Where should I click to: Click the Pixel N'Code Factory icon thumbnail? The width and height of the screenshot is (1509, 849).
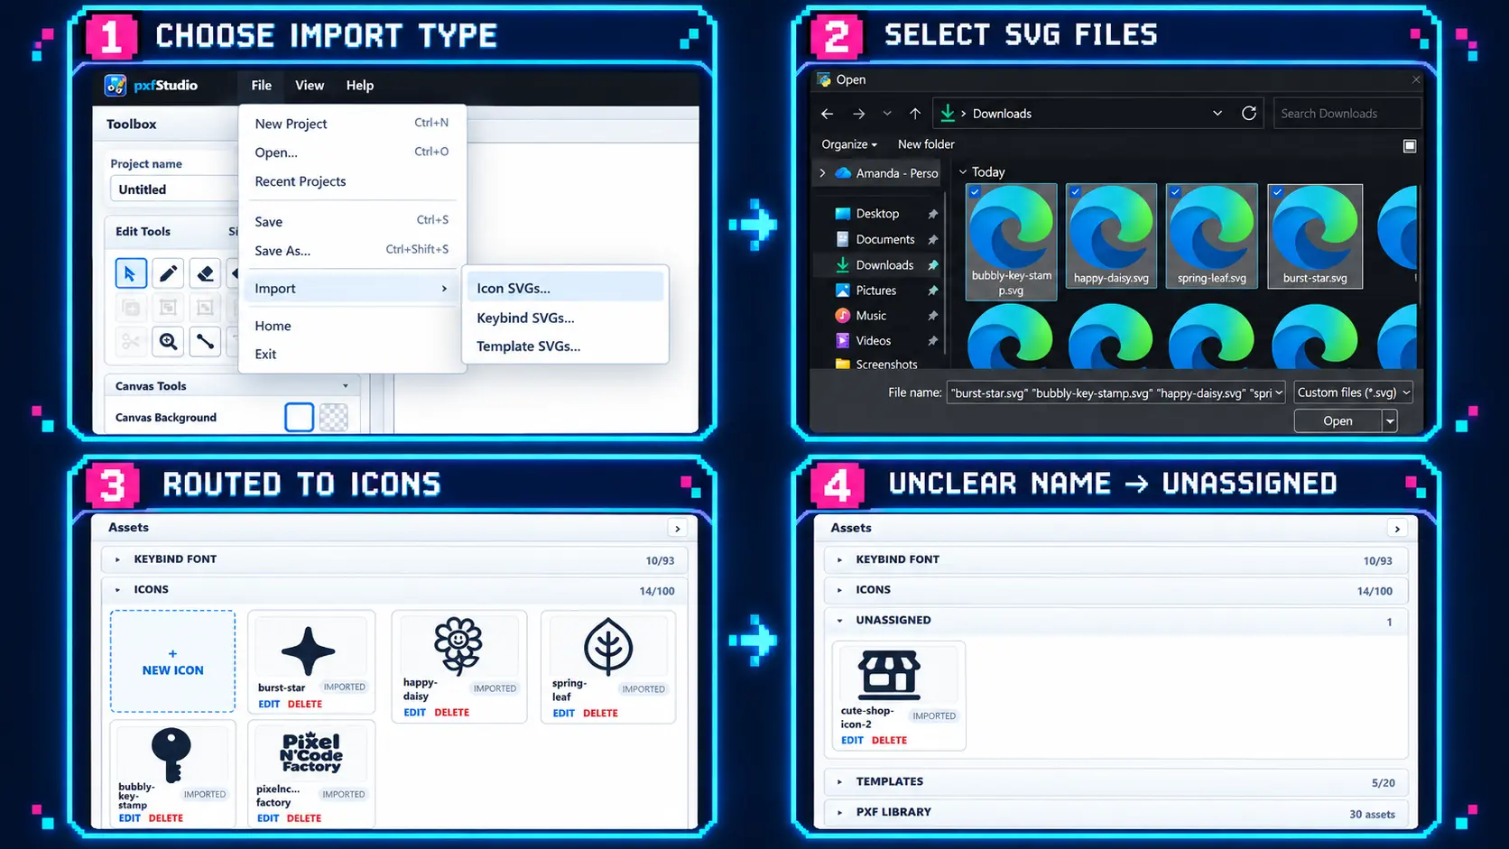310,752
